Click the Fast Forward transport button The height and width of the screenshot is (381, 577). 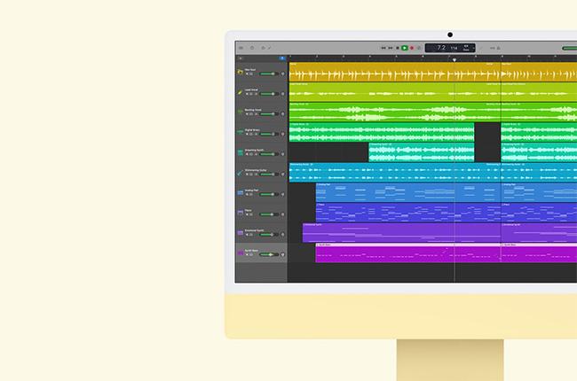(391, 48)
